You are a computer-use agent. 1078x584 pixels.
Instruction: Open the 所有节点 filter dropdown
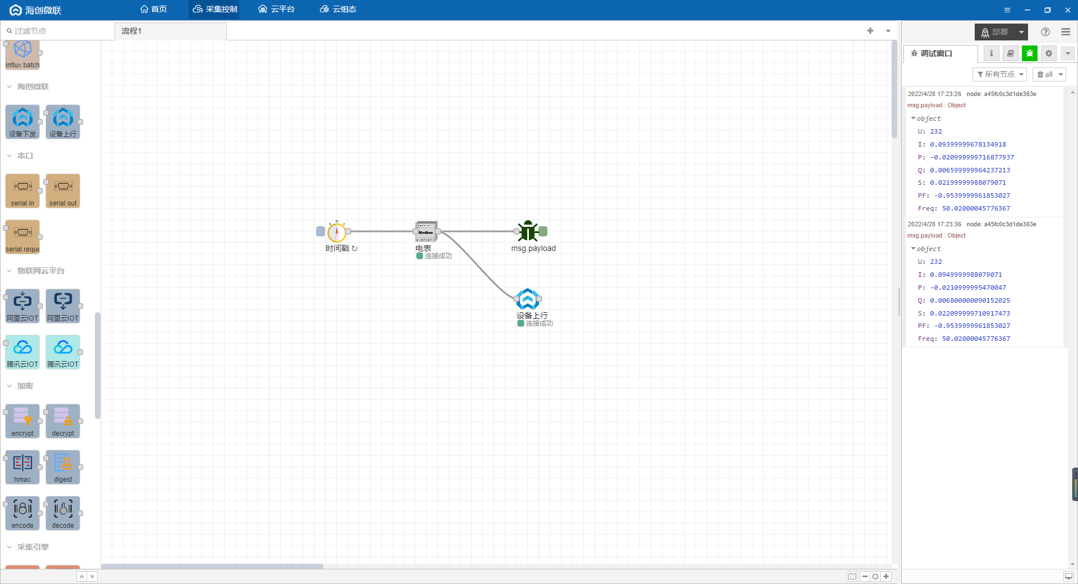(x=1000, y=74)
